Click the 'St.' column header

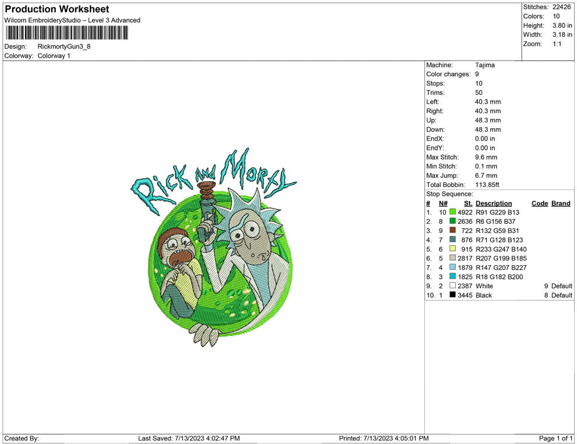468,203
